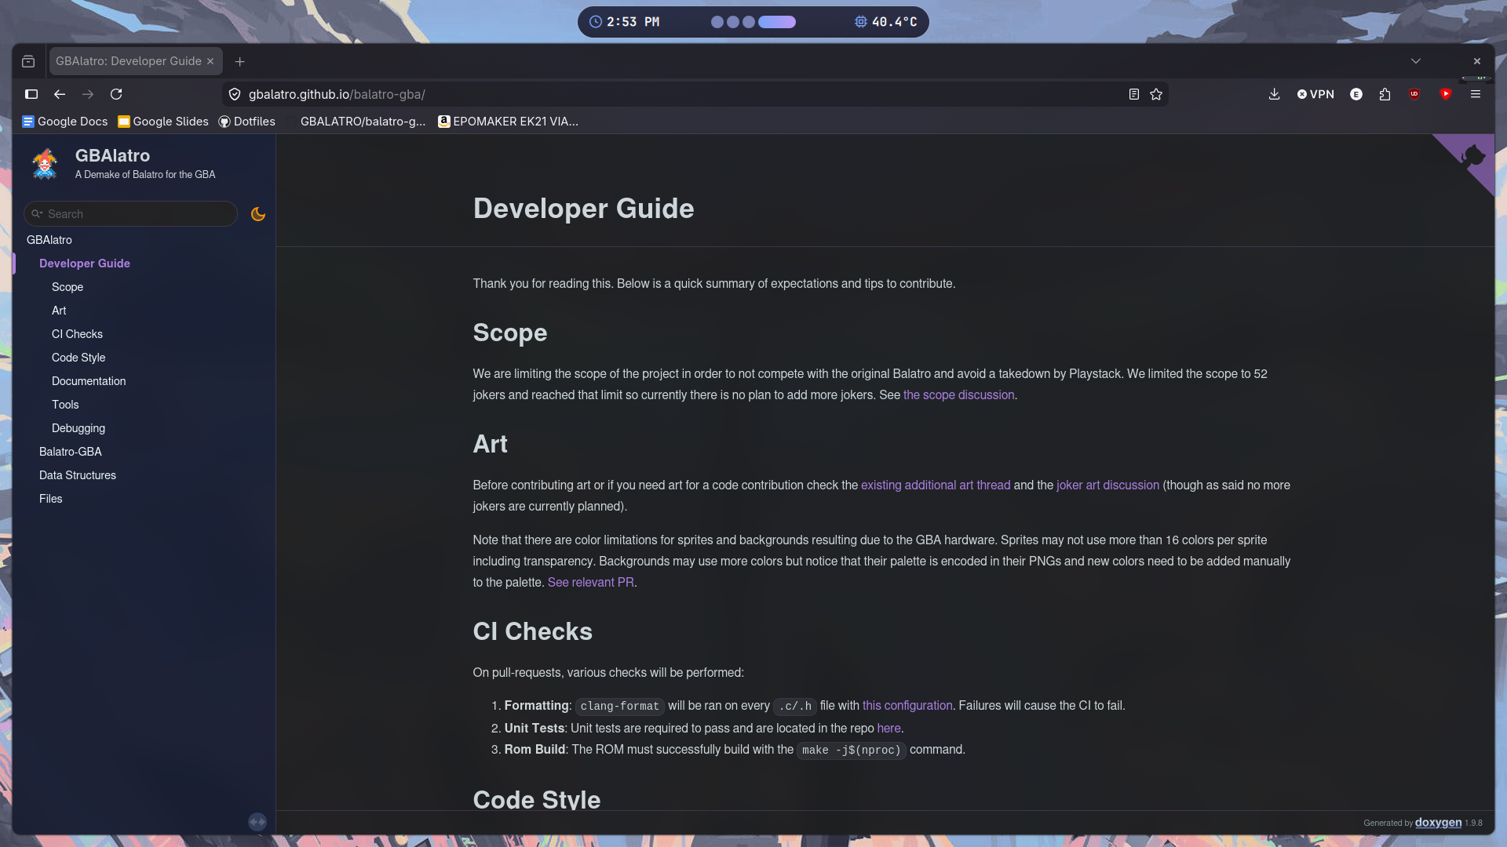Toggle dark mode moon icon
The width and height of the screenshot is (1507, 847).
257,214
